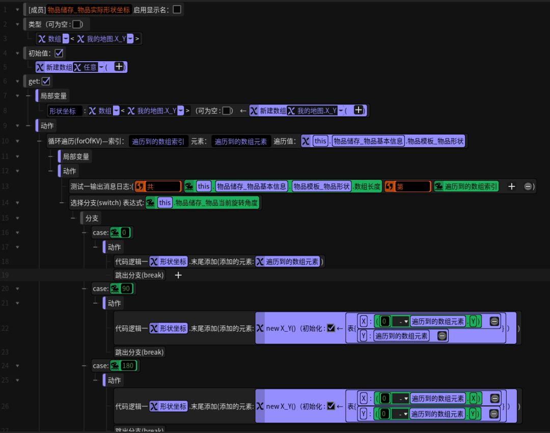Click 物品储存_物品实际形状坐标 member name field

(89, 10)
